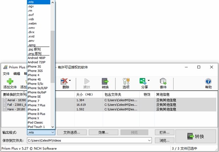Viewport: 219px width, 152px height.
Task: Click the 效果... button
Action: coord(103,132)
